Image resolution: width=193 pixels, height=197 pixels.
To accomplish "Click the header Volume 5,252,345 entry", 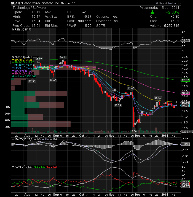I will coord(165,26).
